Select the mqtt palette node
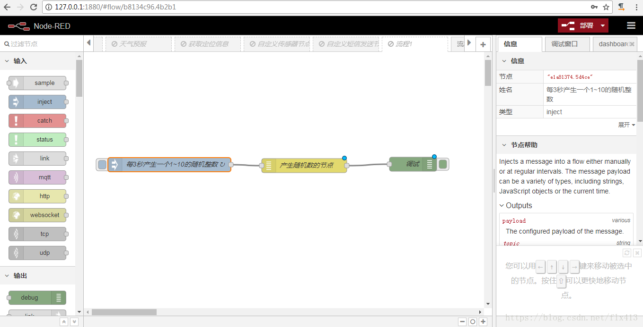The width and height of the screenshot is (643, 327). click(x=37, y=177)
